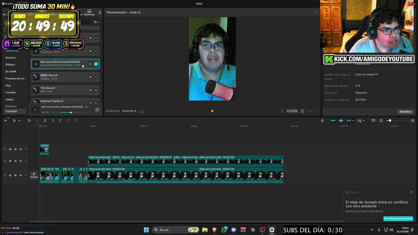Viewport: 418px width, 235px height.
Task: Zoom out the timeline
Action: click(381, 120)
